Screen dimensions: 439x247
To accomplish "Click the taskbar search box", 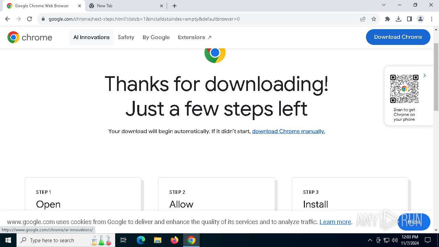I will click(66, 240).
